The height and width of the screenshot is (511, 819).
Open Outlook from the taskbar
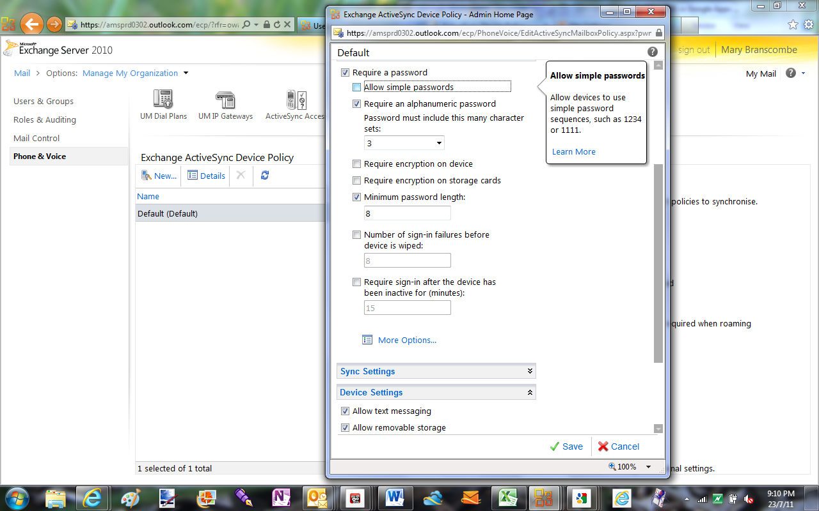tap(317, 498)
